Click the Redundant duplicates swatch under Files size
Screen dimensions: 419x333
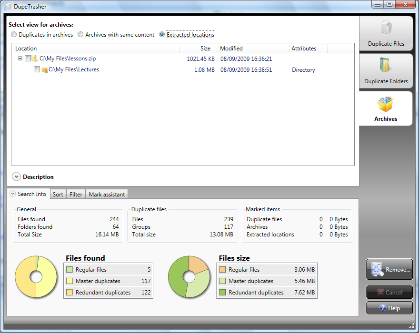pos(222,292)
